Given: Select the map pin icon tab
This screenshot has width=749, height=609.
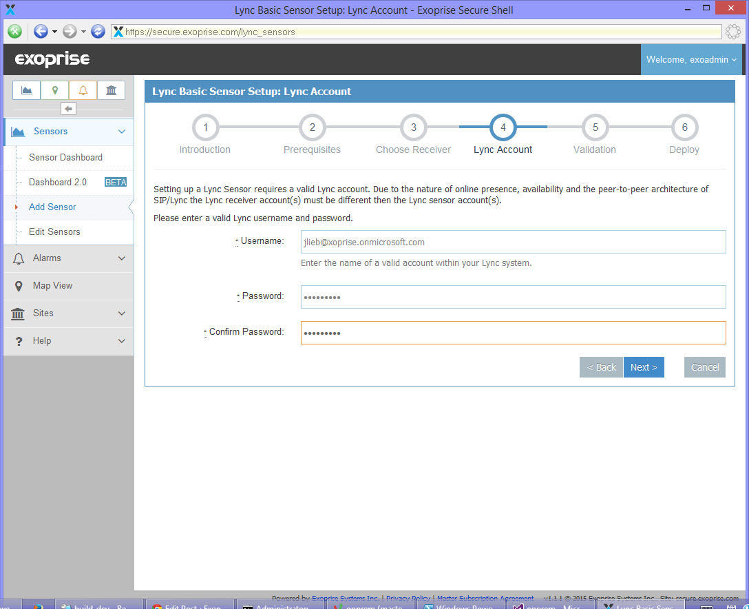Looking at the screenshot, I should pyautogui.click(x=55, y=90).
